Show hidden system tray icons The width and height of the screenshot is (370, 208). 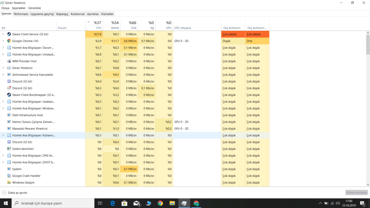320,203
